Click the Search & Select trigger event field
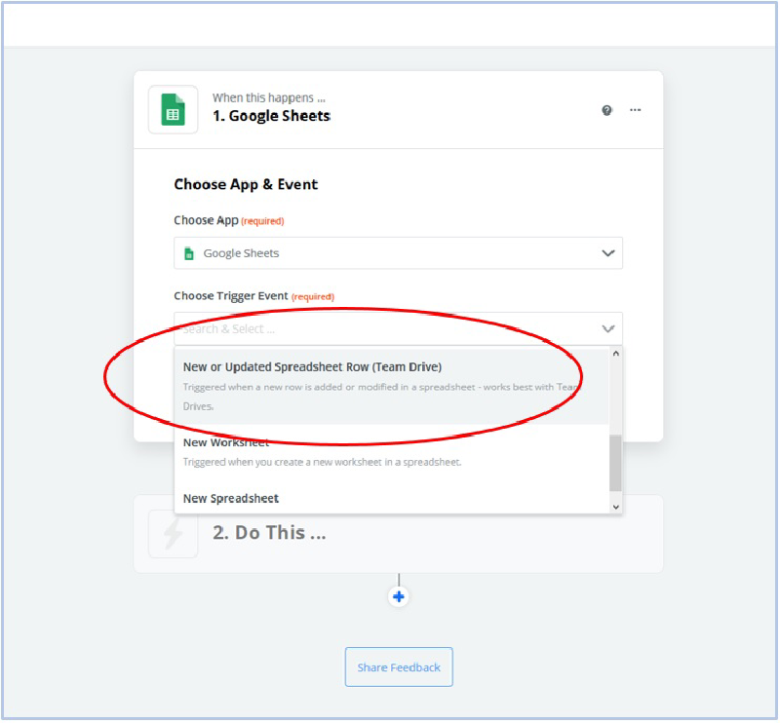The height and width of the screenshot is (723, 780). coord(398,328)
